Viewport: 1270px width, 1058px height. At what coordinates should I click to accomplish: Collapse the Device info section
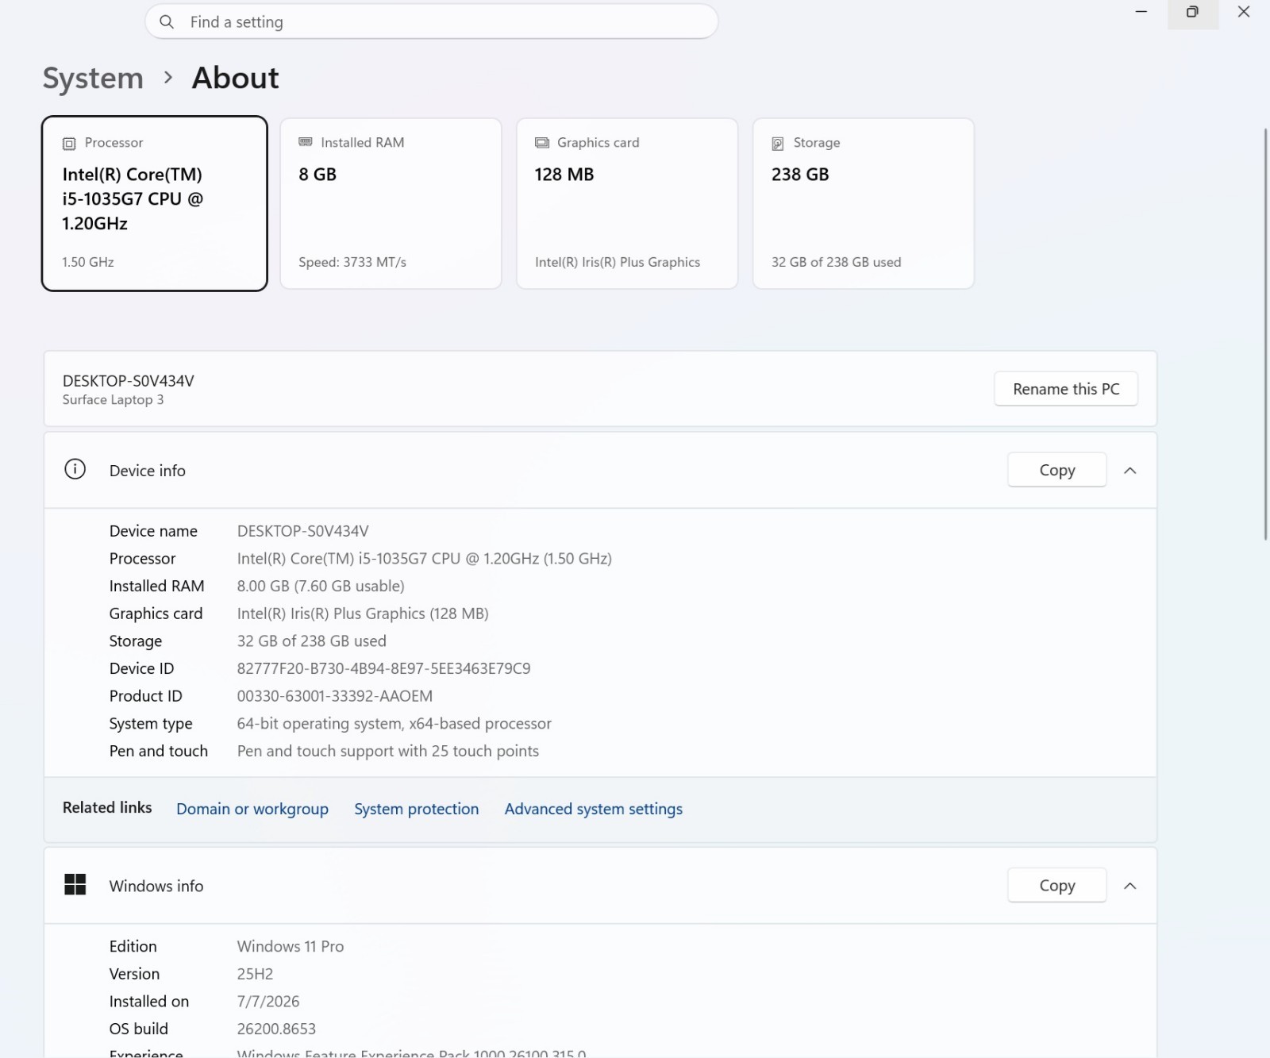click(1130, 471)
